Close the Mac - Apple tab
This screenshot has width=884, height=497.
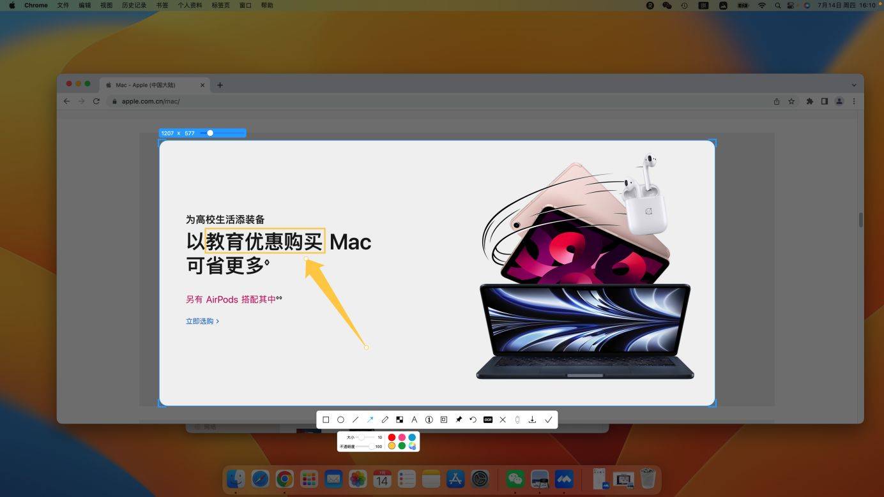coord(203,85)
